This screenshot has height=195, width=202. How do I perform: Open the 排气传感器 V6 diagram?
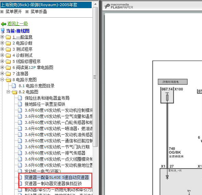tap(55, 153)
